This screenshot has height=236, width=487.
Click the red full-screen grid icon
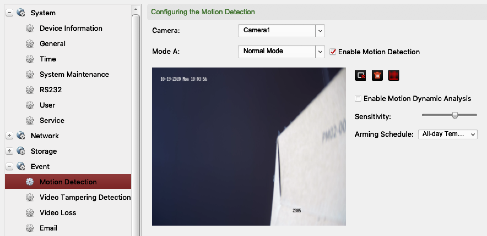[x=394, y=75]
